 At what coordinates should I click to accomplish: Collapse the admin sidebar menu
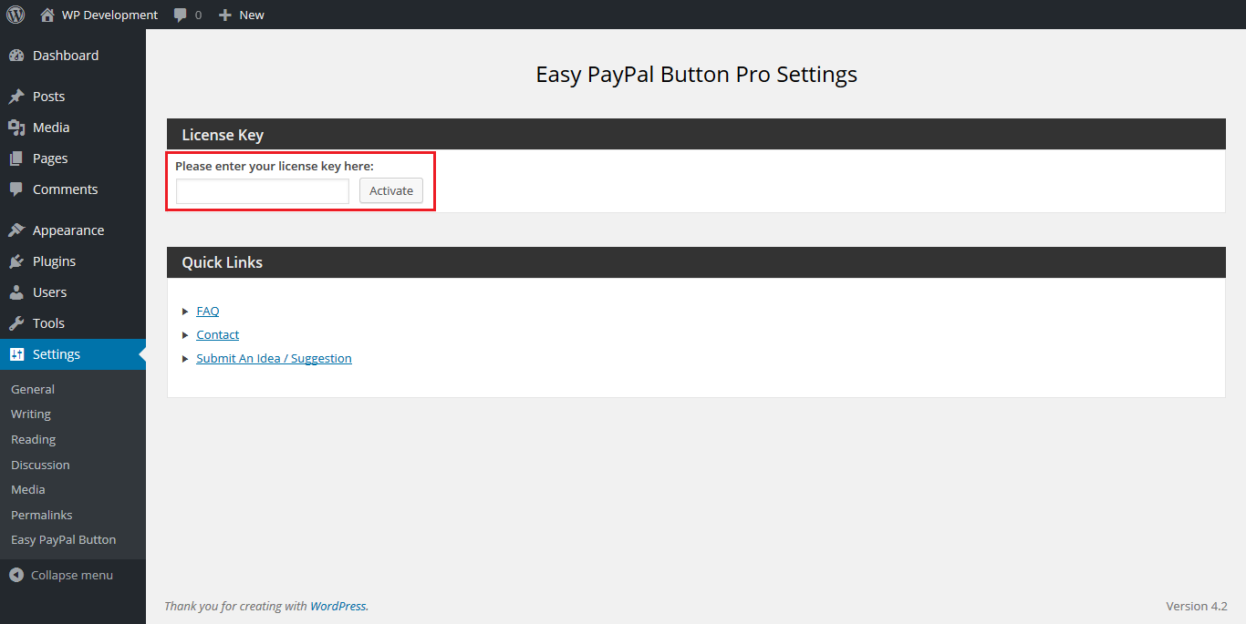pos(73,575)
